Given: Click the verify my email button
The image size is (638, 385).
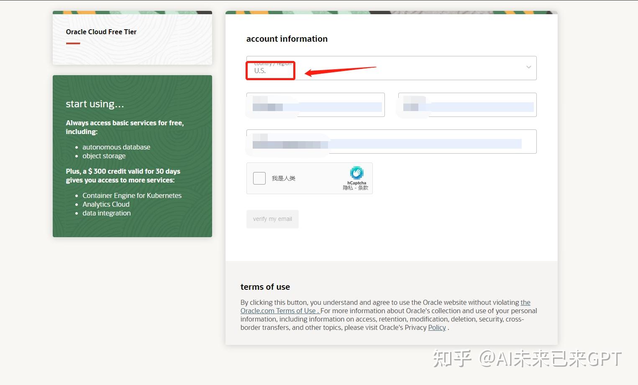Looking at the screenshot, I should point(272,219).
